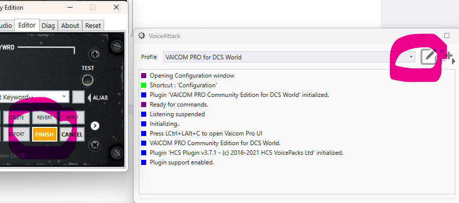The height and width of the screenshot is (203, 459).
Task: Maximize the VoiceAttack window
Action: click(x=447, y=36)
